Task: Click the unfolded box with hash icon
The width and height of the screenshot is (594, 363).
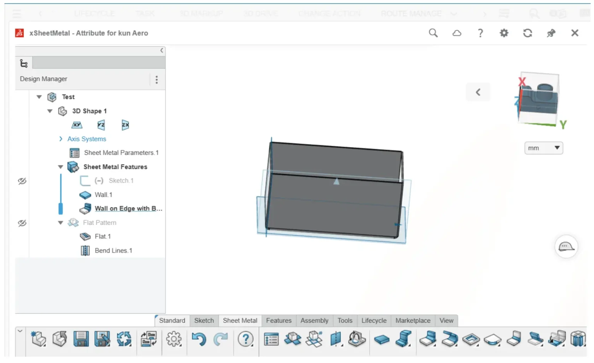Action: [x=314, y=339]
